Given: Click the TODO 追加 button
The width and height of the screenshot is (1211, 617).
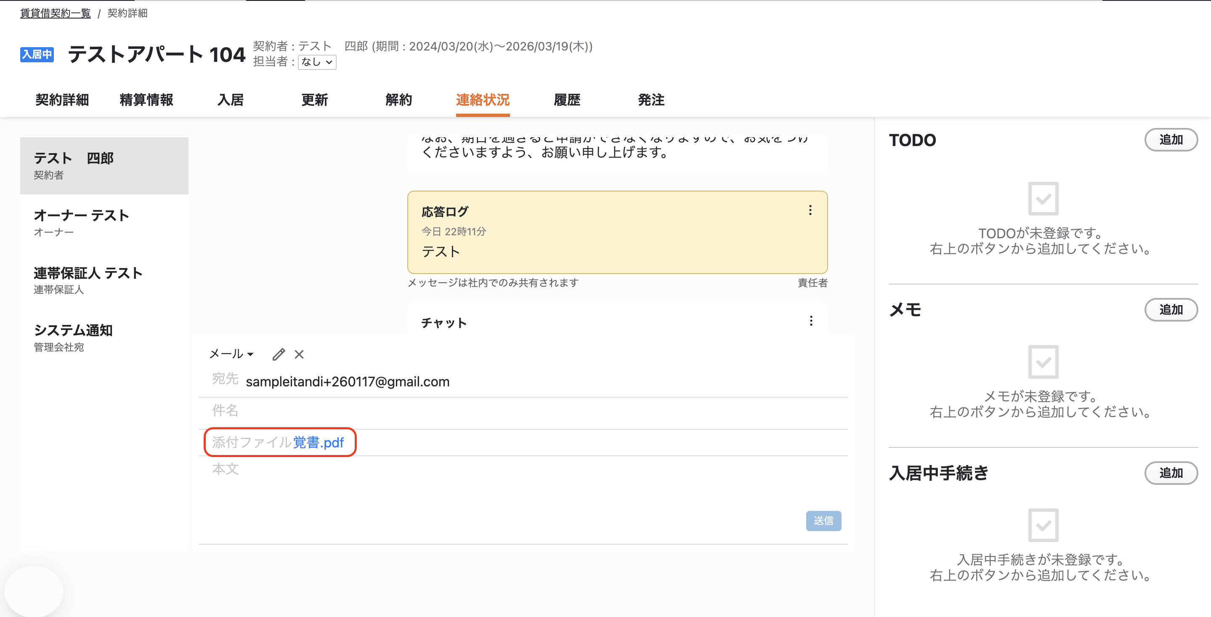Looking at the screenshot, I should point(1171,140).
